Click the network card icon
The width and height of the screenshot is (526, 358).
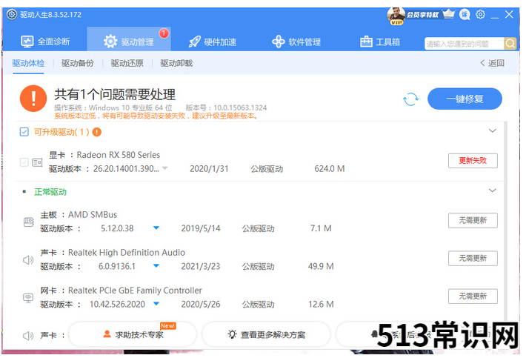click(x=28, y=298)
